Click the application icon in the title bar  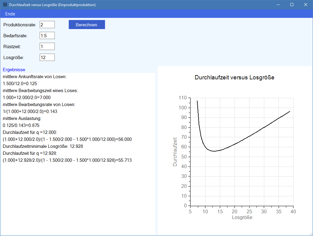pyautogui.click(x=5, y=5)
